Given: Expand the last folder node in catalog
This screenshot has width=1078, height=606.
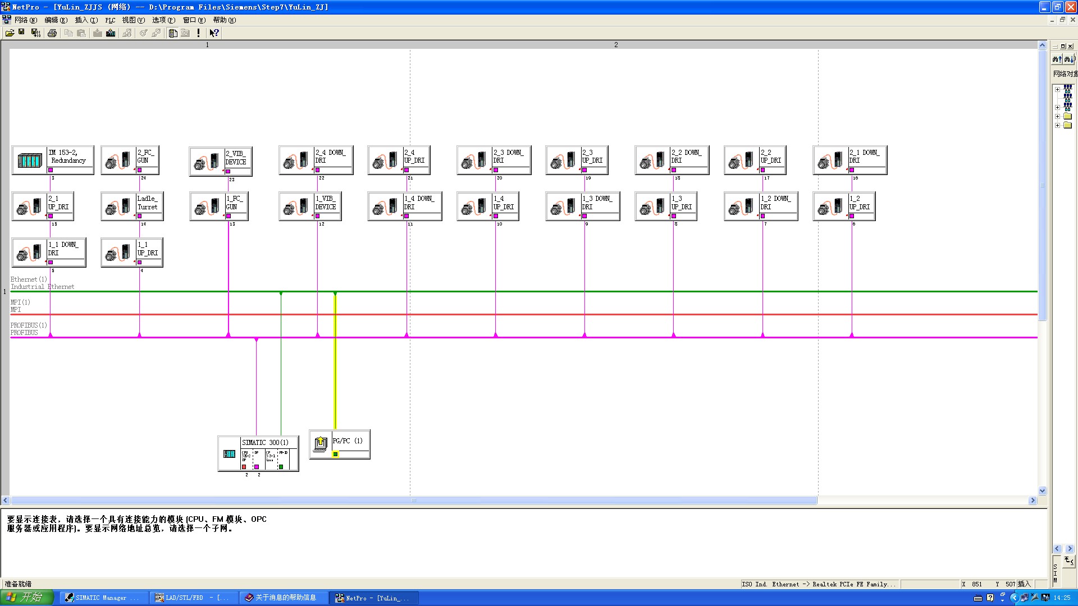Looking at the screenshot, I should coord(1057,125).
